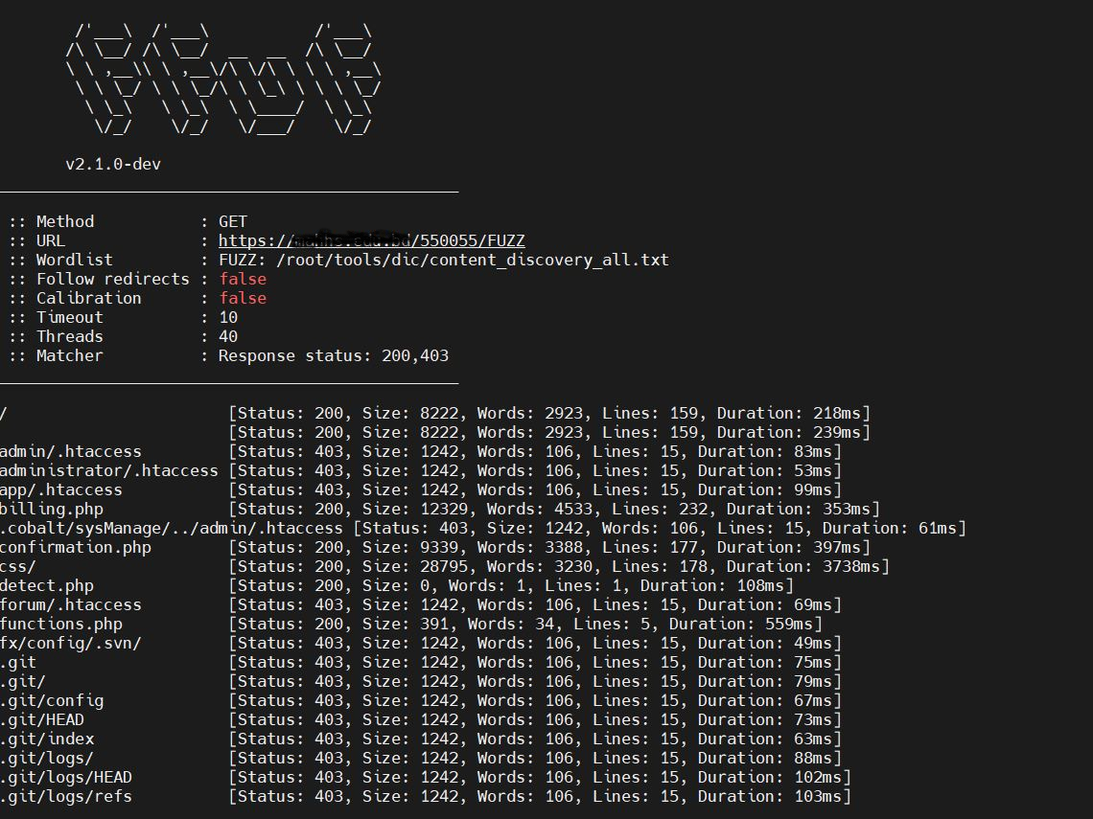
Task: Select the "detect.php" result entry
Action: [x=47, y=585]
